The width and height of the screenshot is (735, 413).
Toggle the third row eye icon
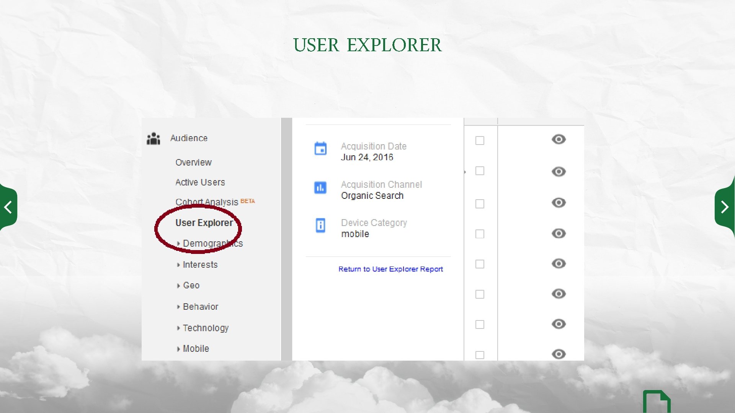(559, 202)
